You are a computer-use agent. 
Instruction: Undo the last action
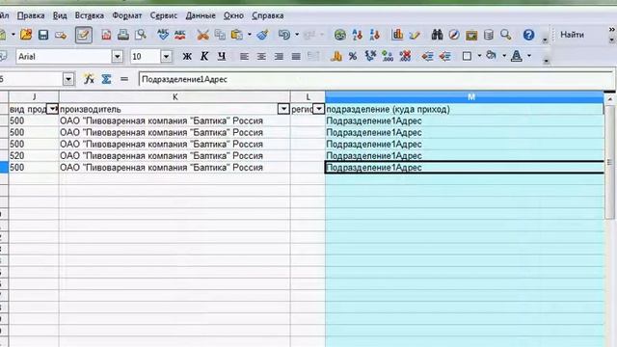(283, 35)
